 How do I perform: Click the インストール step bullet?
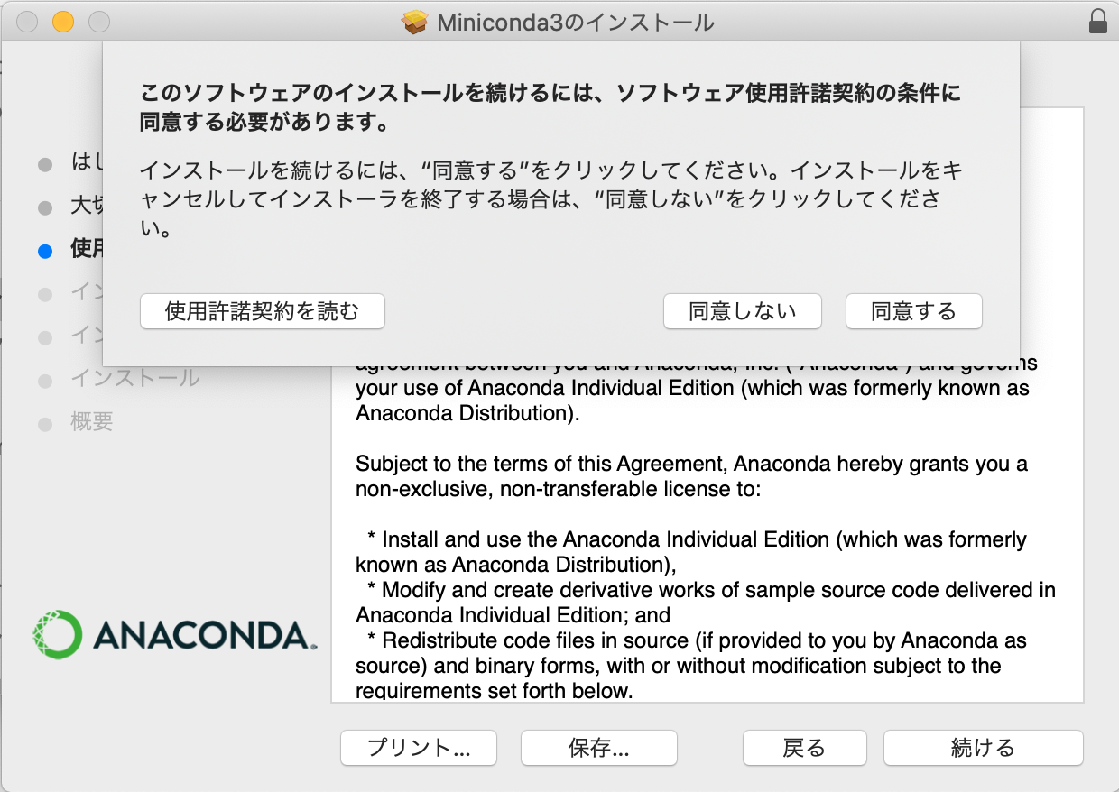(45, 381)
